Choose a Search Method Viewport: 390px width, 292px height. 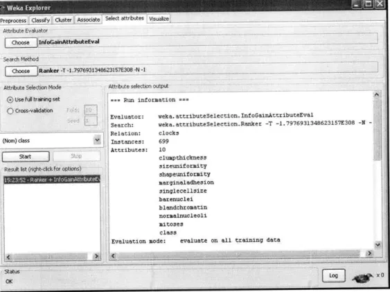[21, 71]
